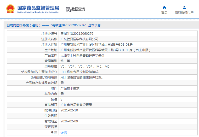This screenshot has width=199, height=137.
Task: Select models V5、V5P、V6、V6P、M5、M6
Action: click(85, 67)
